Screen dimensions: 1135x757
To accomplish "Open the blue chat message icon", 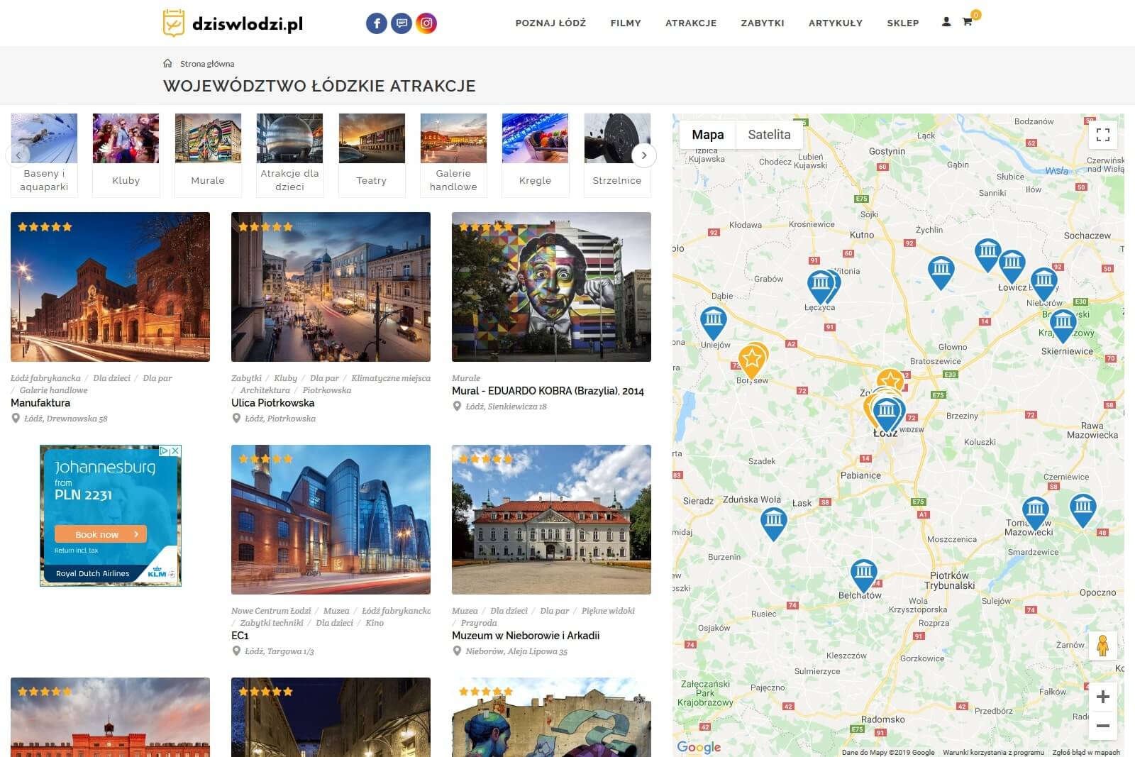I will point(402,23).
